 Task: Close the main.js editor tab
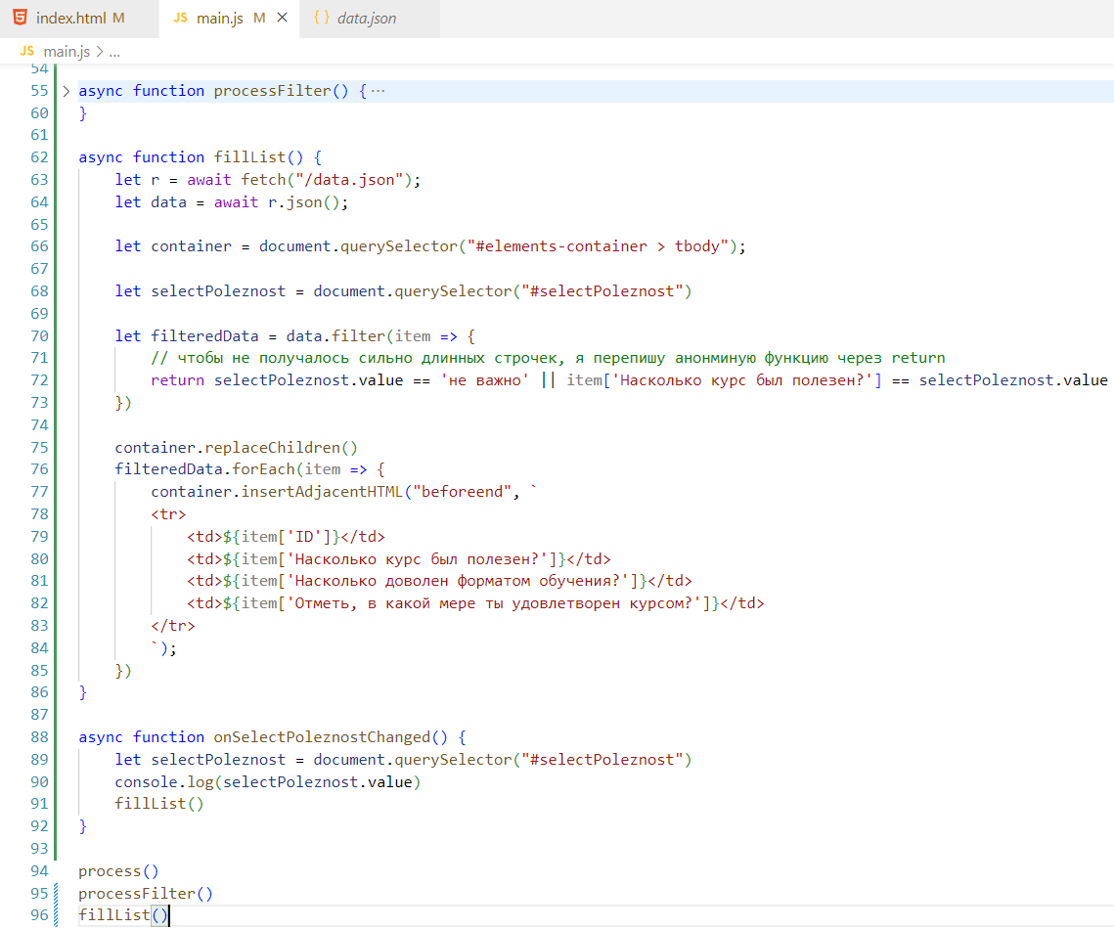[283, 19]
